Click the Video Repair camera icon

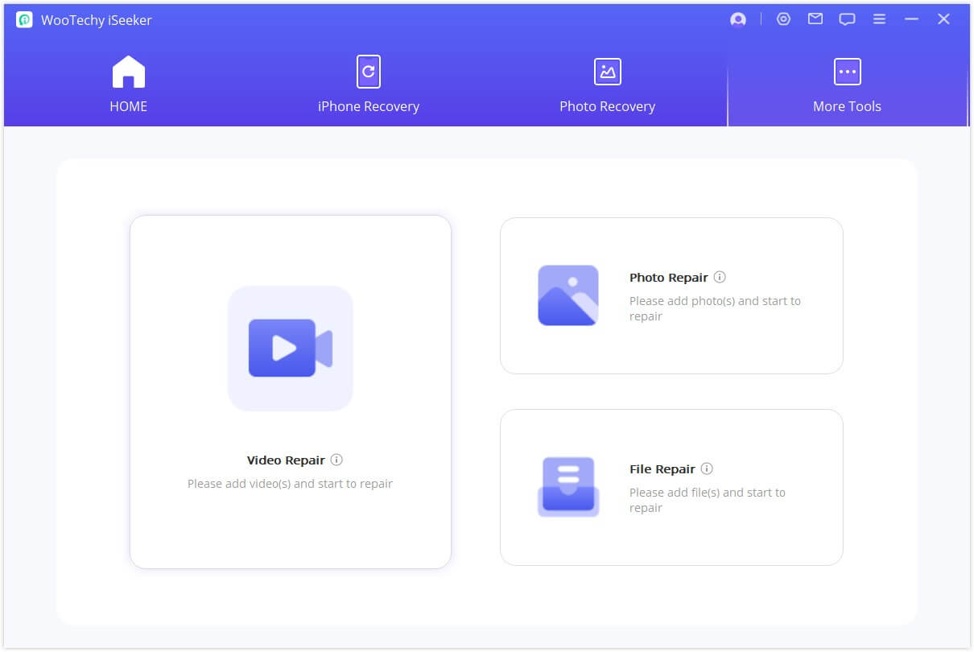pyautogui.click(x=291, y=348)
